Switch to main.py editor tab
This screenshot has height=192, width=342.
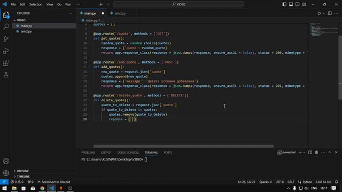[90, 13]
